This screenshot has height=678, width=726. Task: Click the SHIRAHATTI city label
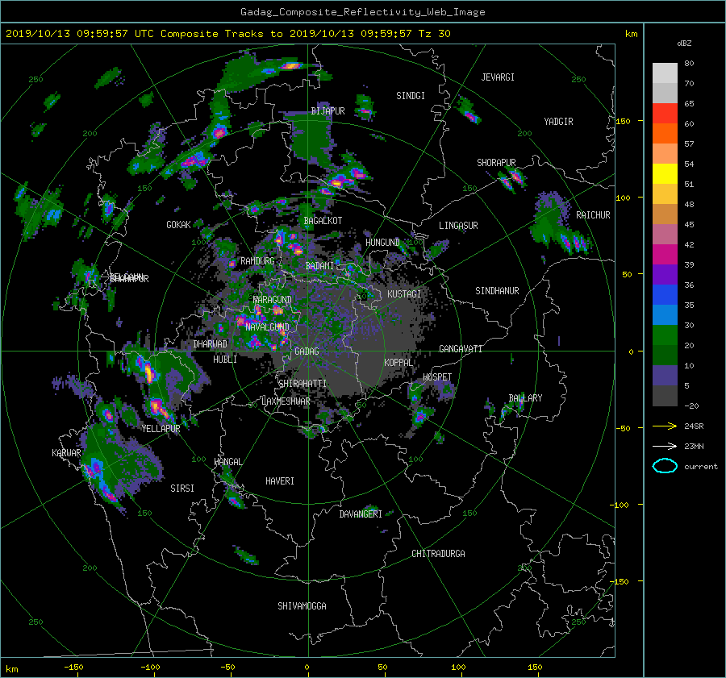point(302,383)
